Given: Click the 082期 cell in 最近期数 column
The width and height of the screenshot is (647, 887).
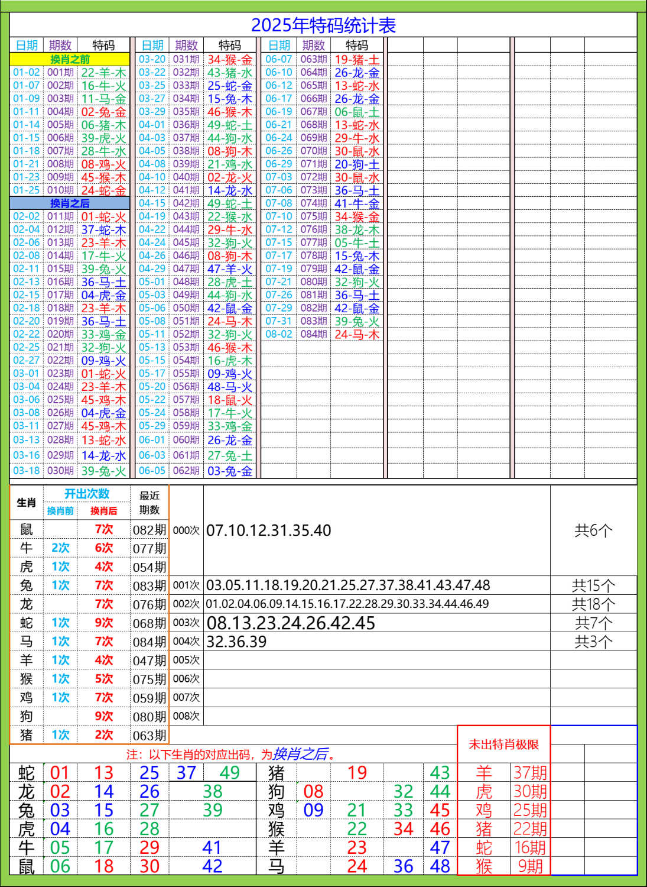Looking at the screenshot, I should click(151, 529).
